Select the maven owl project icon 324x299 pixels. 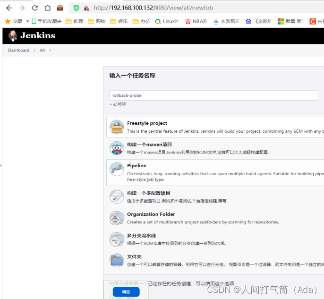[x=117, y=148]
